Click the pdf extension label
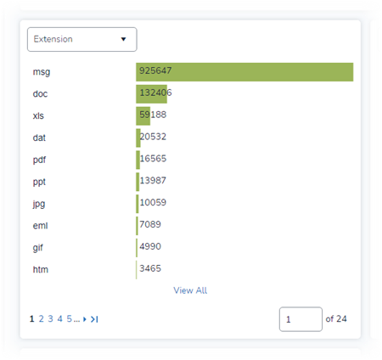382x360 pixels. (x=39, y=160)
